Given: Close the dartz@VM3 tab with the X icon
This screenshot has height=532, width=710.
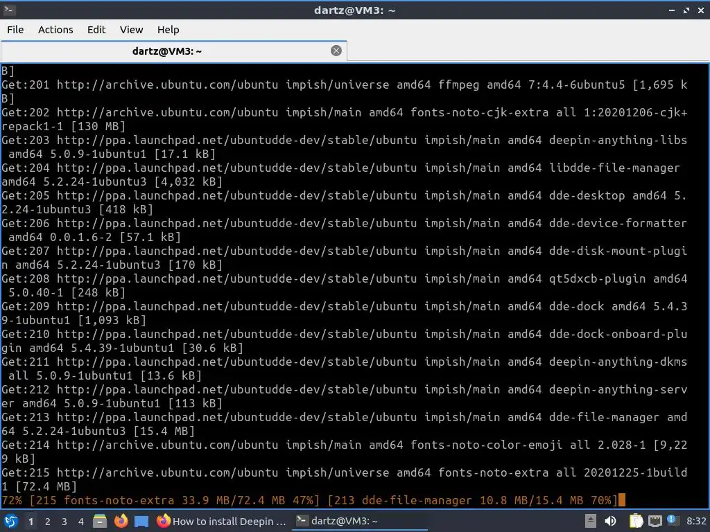Looking at the screenshot, I should [336, 51].
